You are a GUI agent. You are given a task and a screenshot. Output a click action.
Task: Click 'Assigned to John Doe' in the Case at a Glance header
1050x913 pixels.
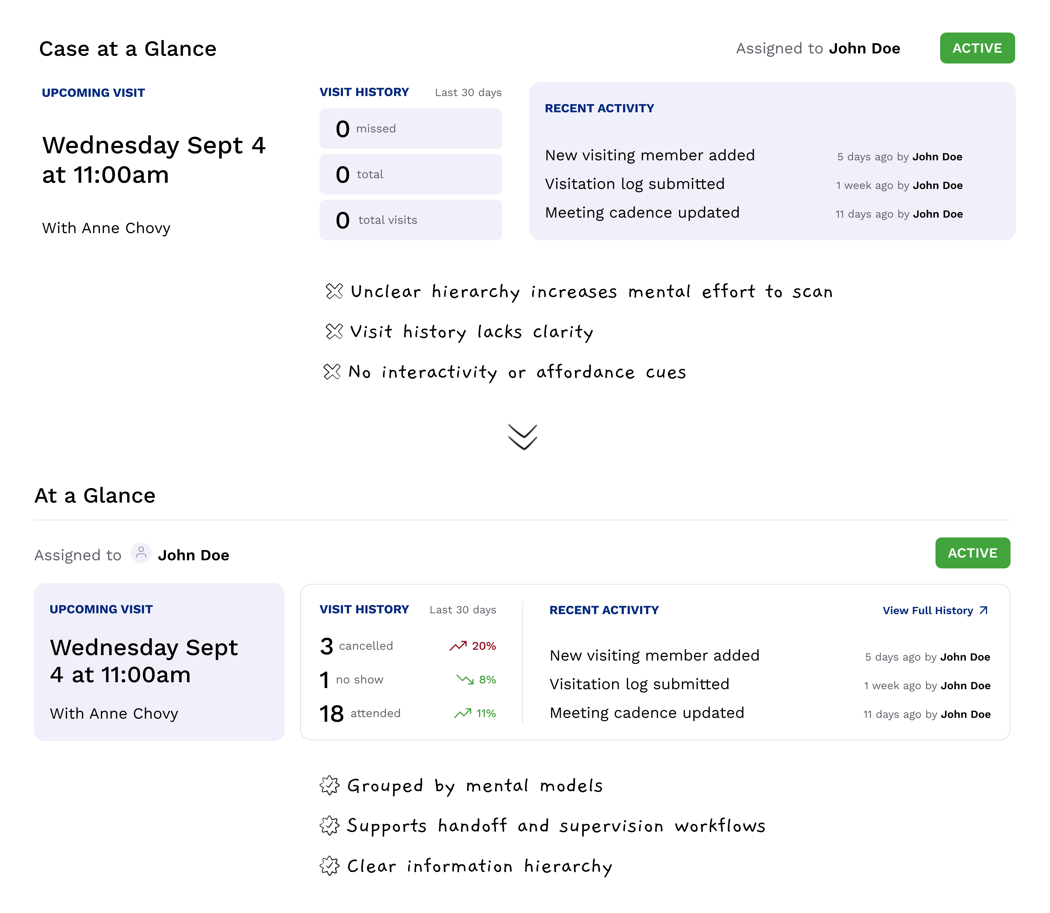point(818,49)
